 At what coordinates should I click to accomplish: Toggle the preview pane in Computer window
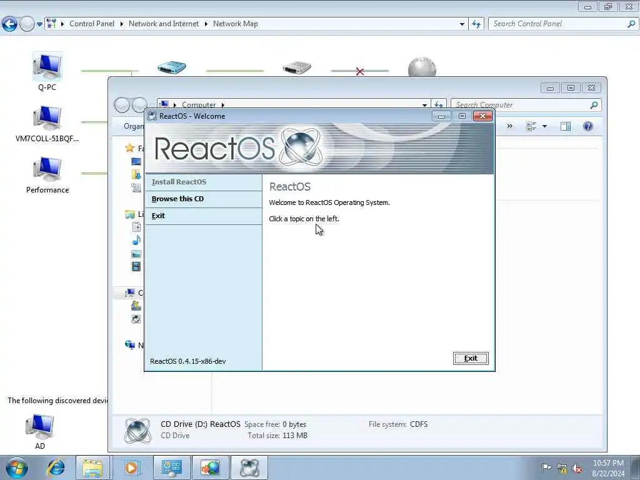coord(566,126)
